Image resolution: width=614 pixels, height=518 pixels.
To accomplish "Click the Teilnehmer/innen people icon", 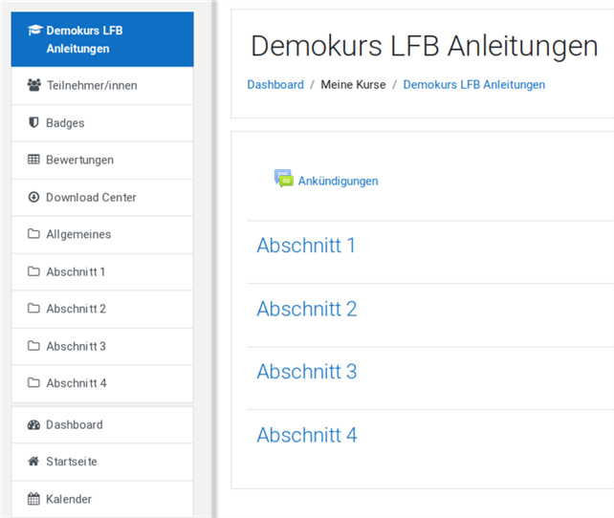I will (34, 86).
